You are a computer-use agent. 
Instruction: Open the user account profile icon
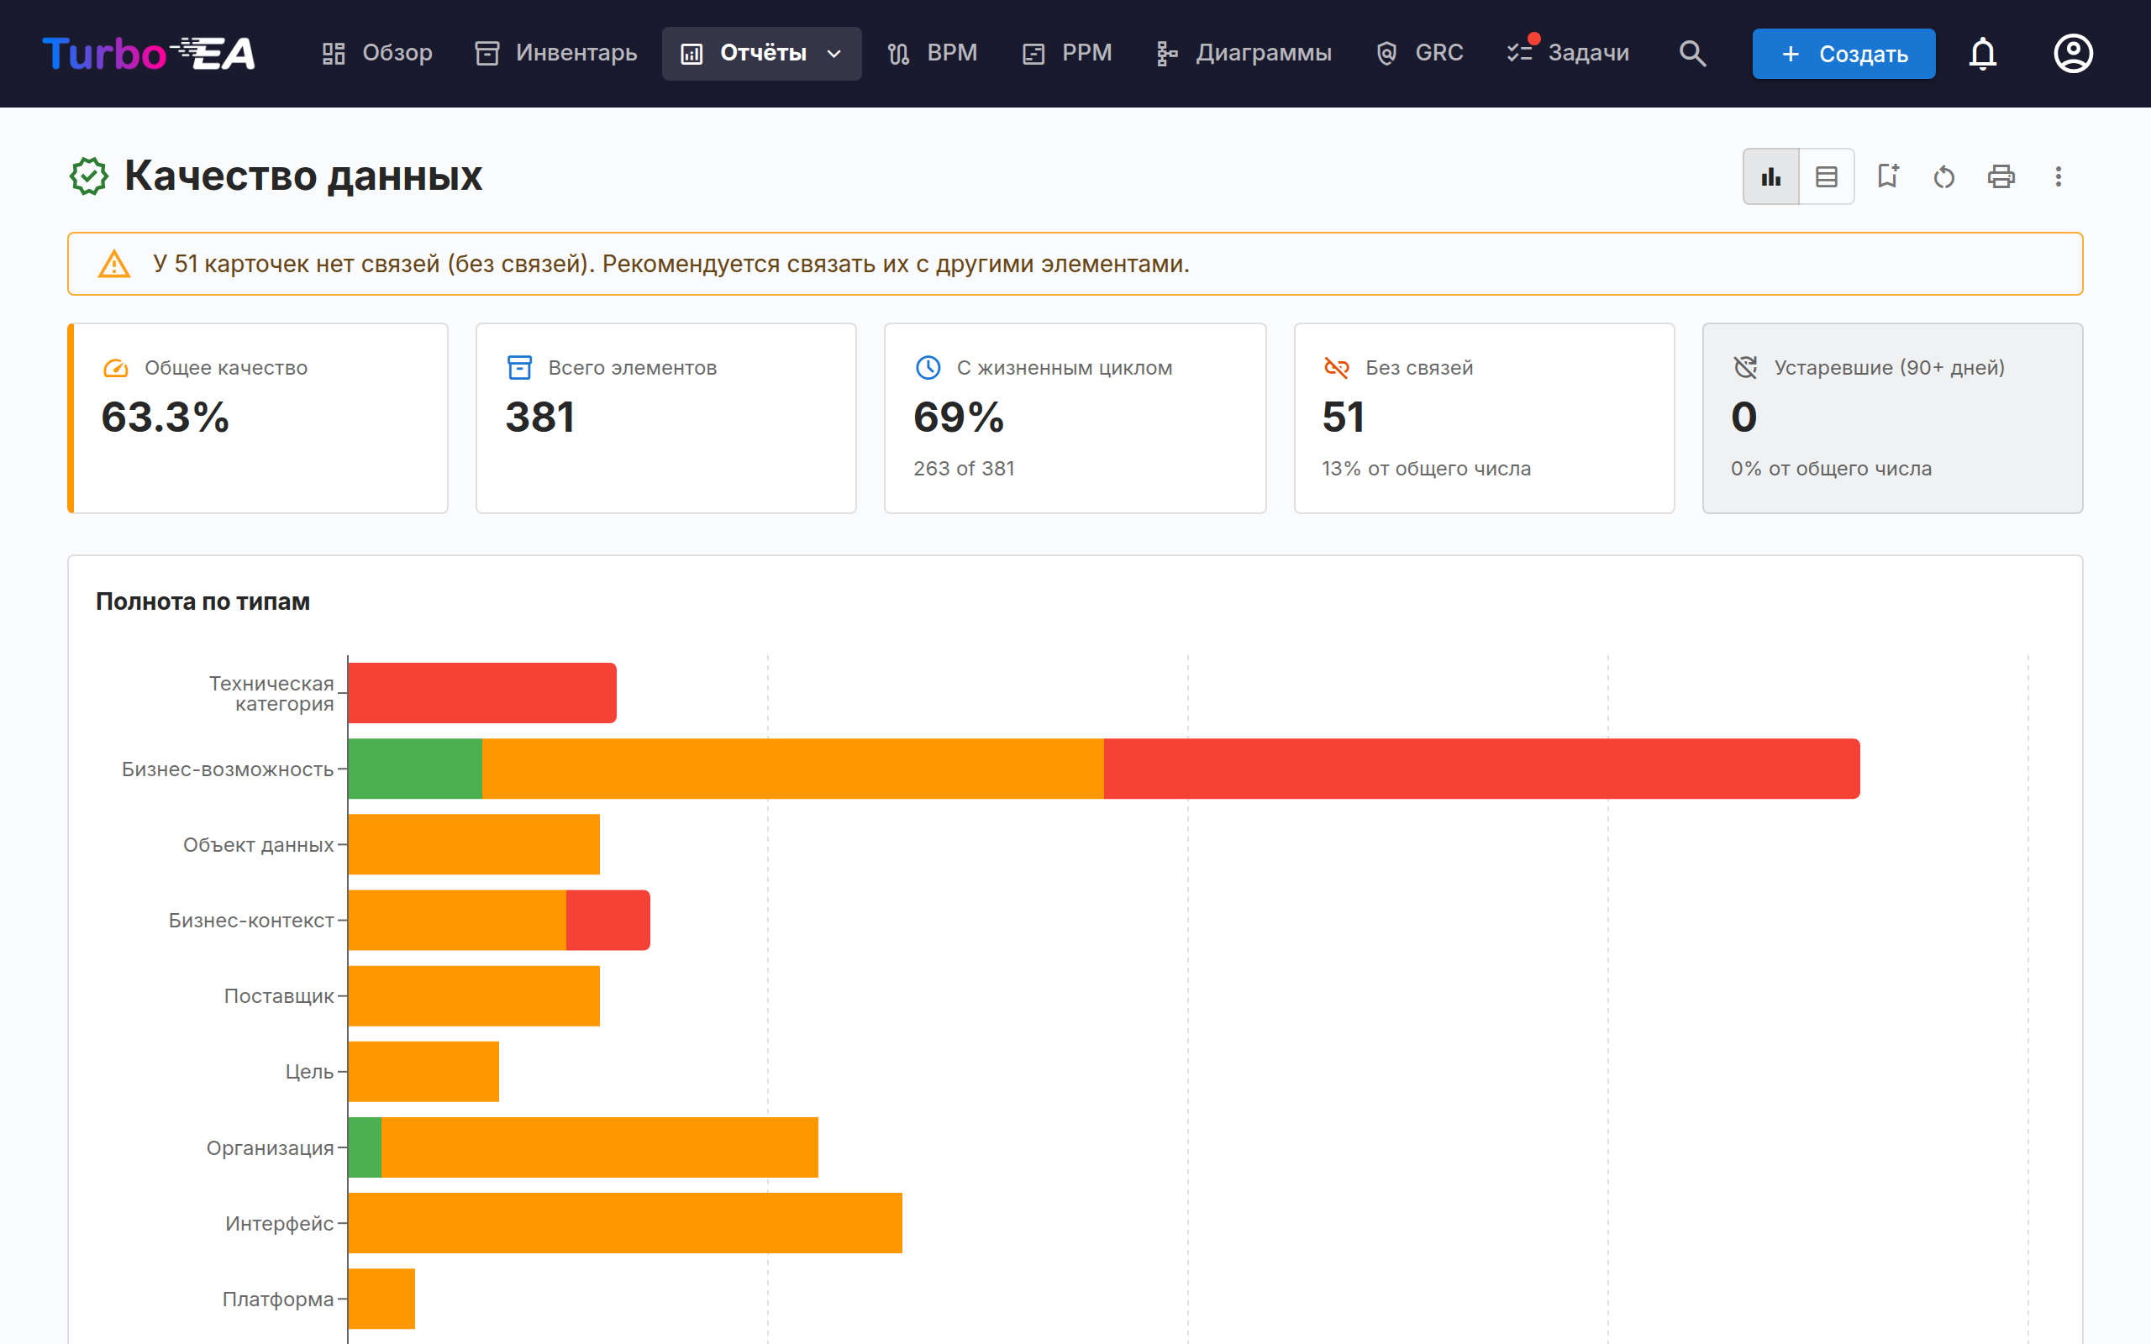point(2073,53)
